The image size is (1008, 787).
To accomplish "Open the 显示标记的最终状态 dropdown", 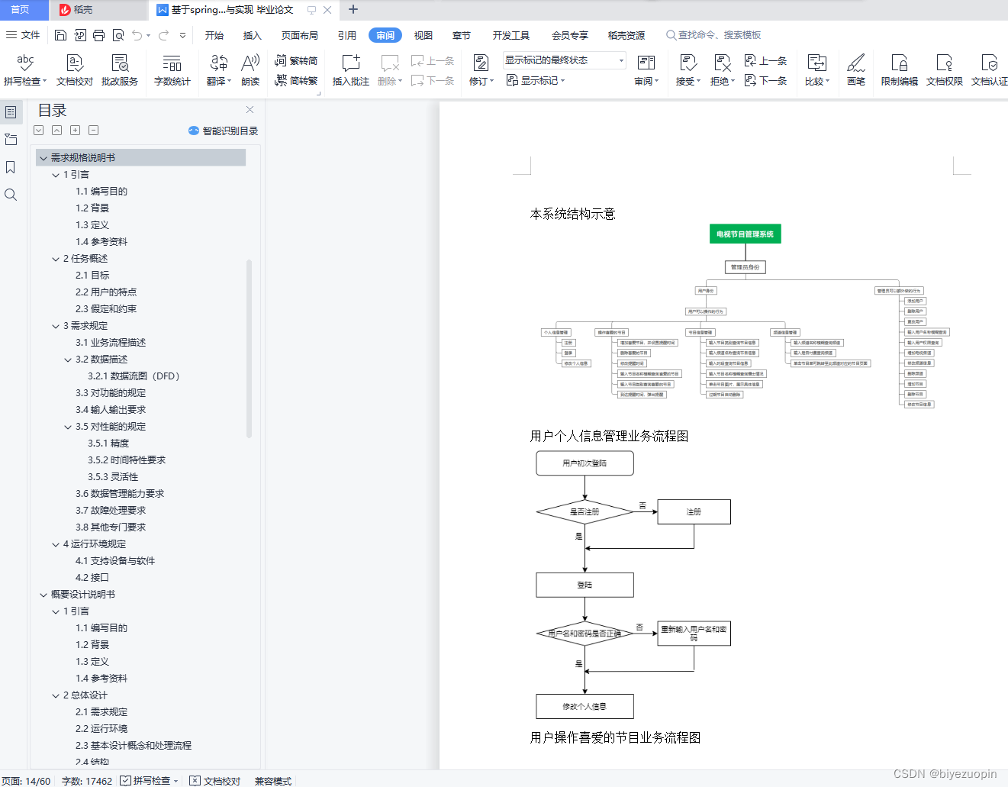I will pyautogui.click(x=565, y=60).
